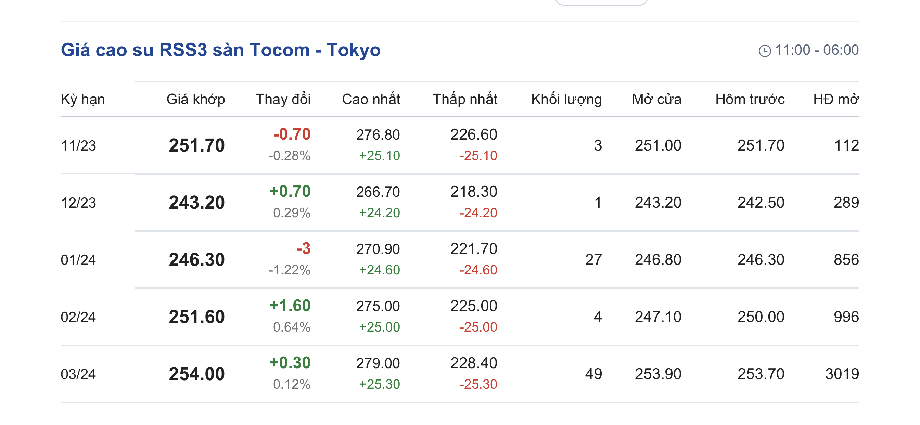The height and width of the screenshot is (425, 920).
Task: Click the Kỳ hạn column header
Action: pyautogui.click(x=83, y=99)
